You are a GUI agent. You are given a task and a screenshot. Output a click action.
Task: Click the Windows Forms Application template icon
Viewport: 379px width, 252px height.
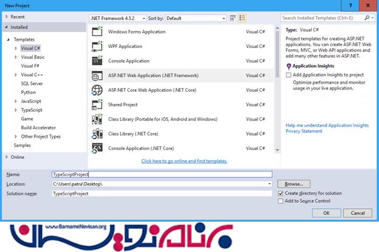coord(97,32)
